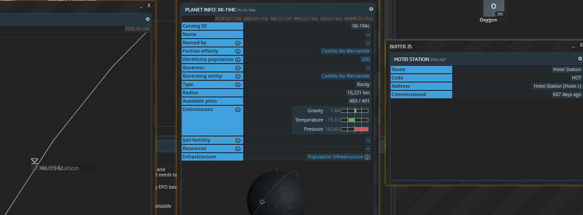Screen dimensions: 583x215
Task: Close the Buffer 25 window
Action: coord(581,45)
